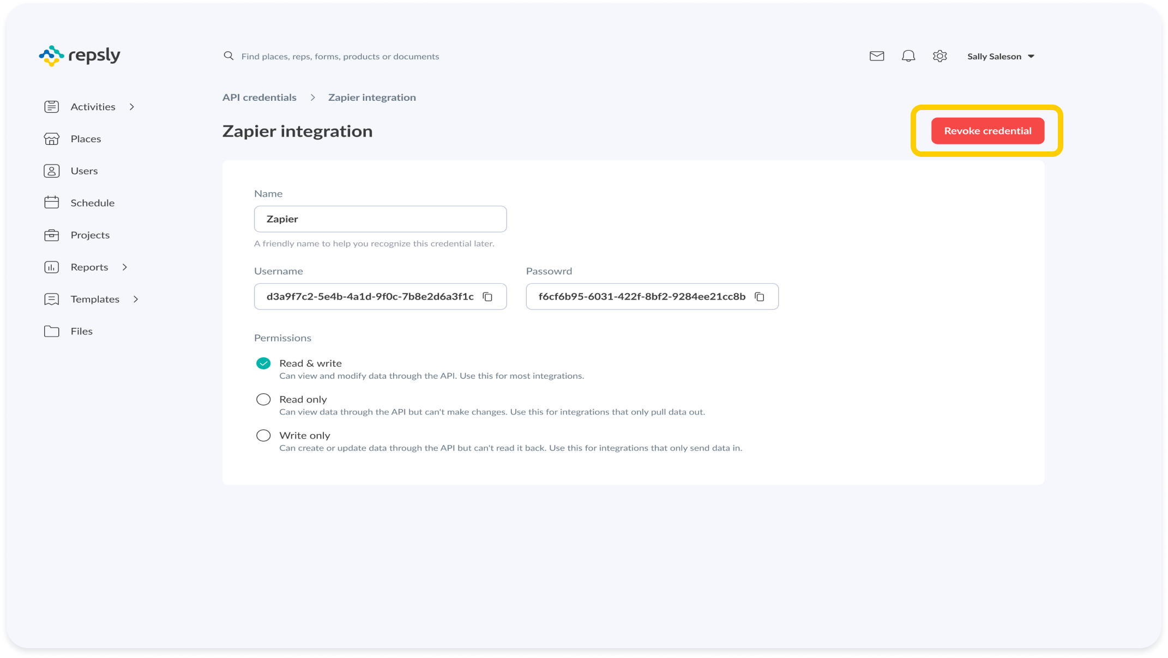The height and width of the screenshot is (658, 1168).
Task: Expand the Activities submenu chevron
Action: pyautogui.click(x=132, y=107)
